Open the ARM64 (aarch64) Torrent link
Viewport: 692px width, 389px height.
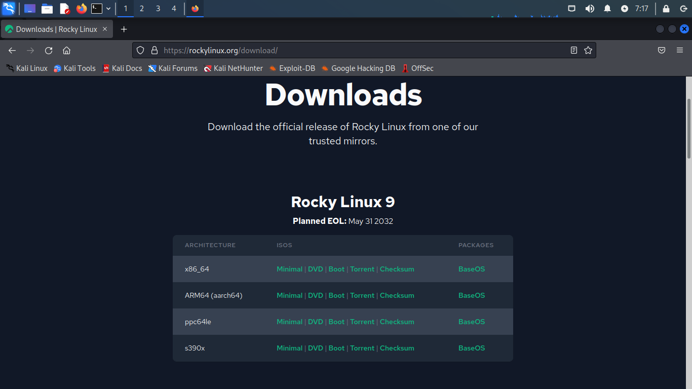(x=362, y=295)
